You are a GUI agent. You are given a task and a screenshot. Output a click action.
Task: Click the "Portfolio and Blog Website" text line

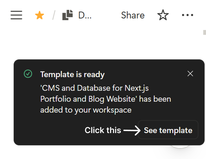89,99
